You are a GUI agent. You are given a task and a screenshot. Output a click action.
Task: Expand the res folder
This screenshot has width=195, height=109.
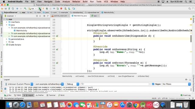coord(7,42)
